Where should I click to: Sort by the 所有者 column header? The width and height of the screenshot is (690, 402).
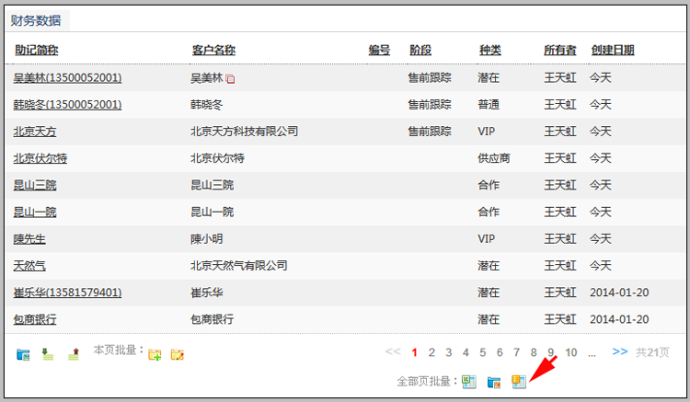click(x=560, y=51)
